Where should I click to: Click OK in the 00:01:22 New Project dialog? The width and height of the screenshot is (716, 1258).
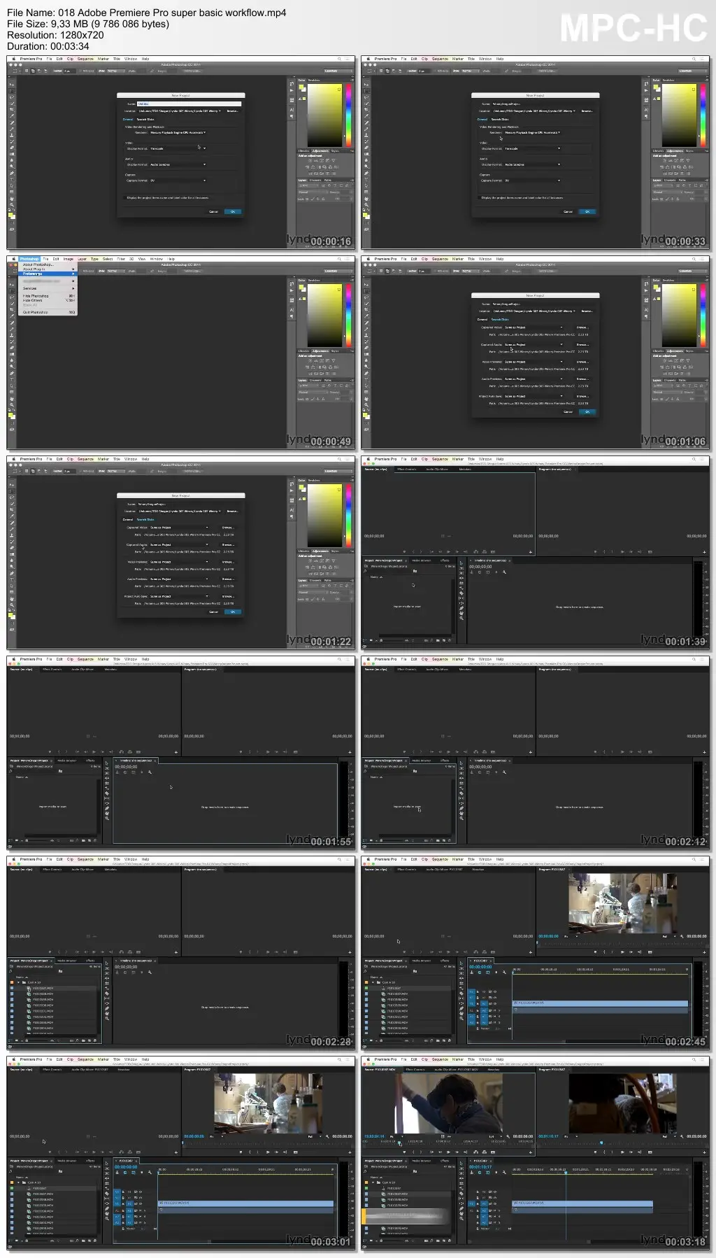(233, 612)
